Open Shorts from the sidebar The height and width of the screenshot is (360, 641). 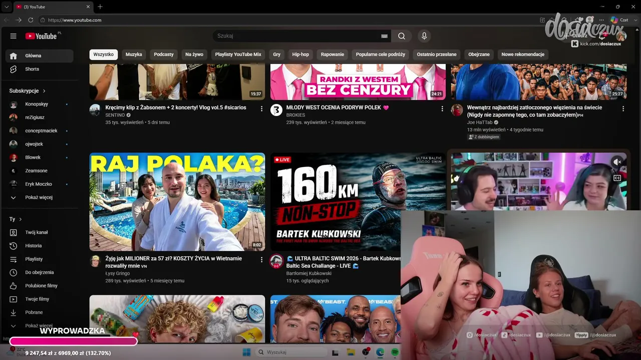[x=39, y=69]
